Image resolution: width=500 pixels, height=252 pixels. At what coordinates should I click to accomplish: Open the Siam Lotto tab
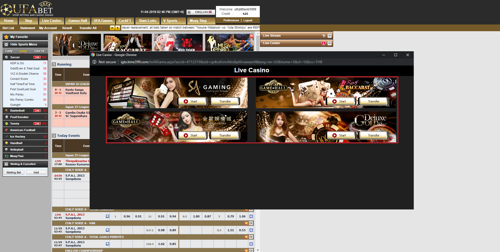click(147, 21)
